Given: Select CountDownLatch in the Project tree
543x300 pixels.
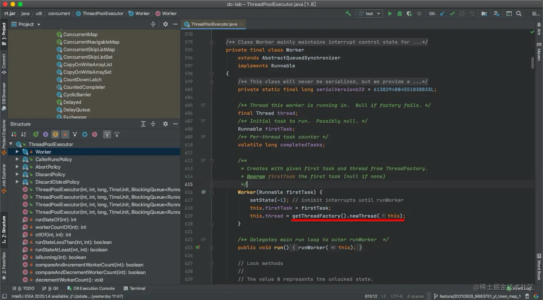Looking at the screenshot, I should [x=82, y=79].
